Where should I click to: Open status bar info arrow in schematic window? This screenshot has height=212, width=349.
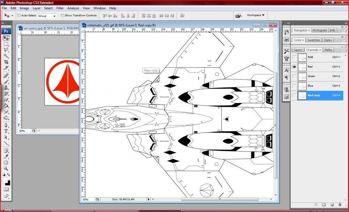149,199
